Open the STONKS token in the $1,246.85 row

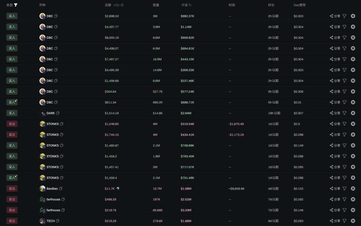coord(53,124)
